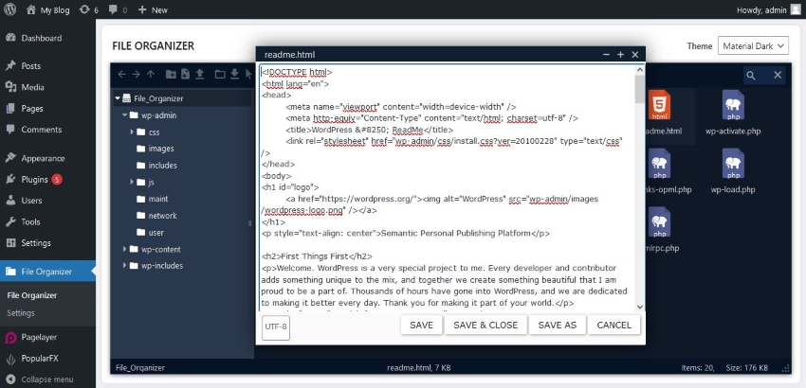Viewport: 806px width, 388px height.
Task: Select the wp-load.php file icon
Action: point(732,163)
